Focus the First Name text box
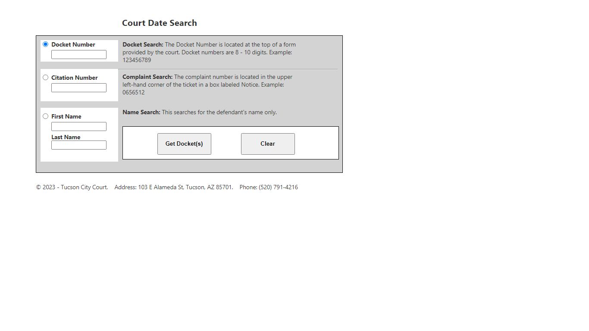The image size is (589, 331). click(79, 127)
